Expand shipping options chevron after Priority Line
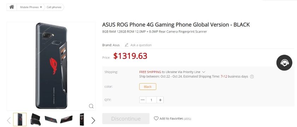 [x=204, y=72]
